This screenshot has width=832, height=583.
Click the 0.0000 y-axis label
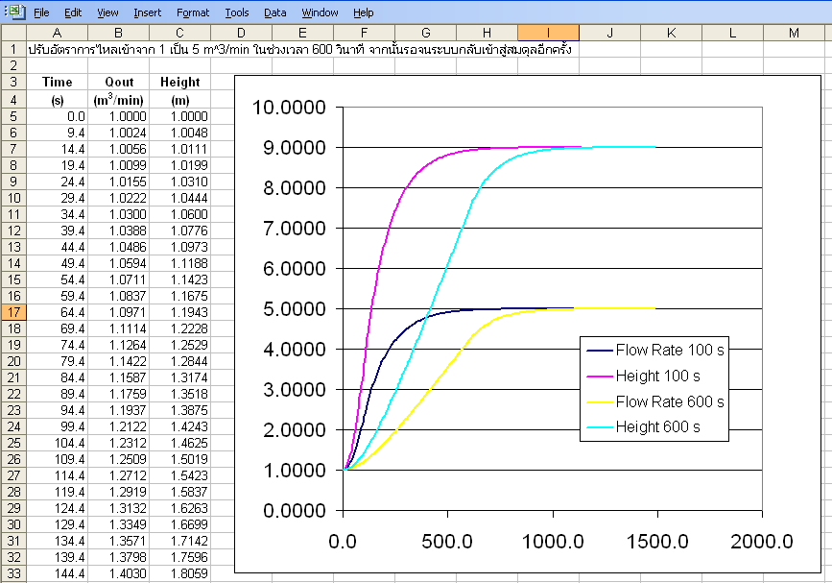295,511
